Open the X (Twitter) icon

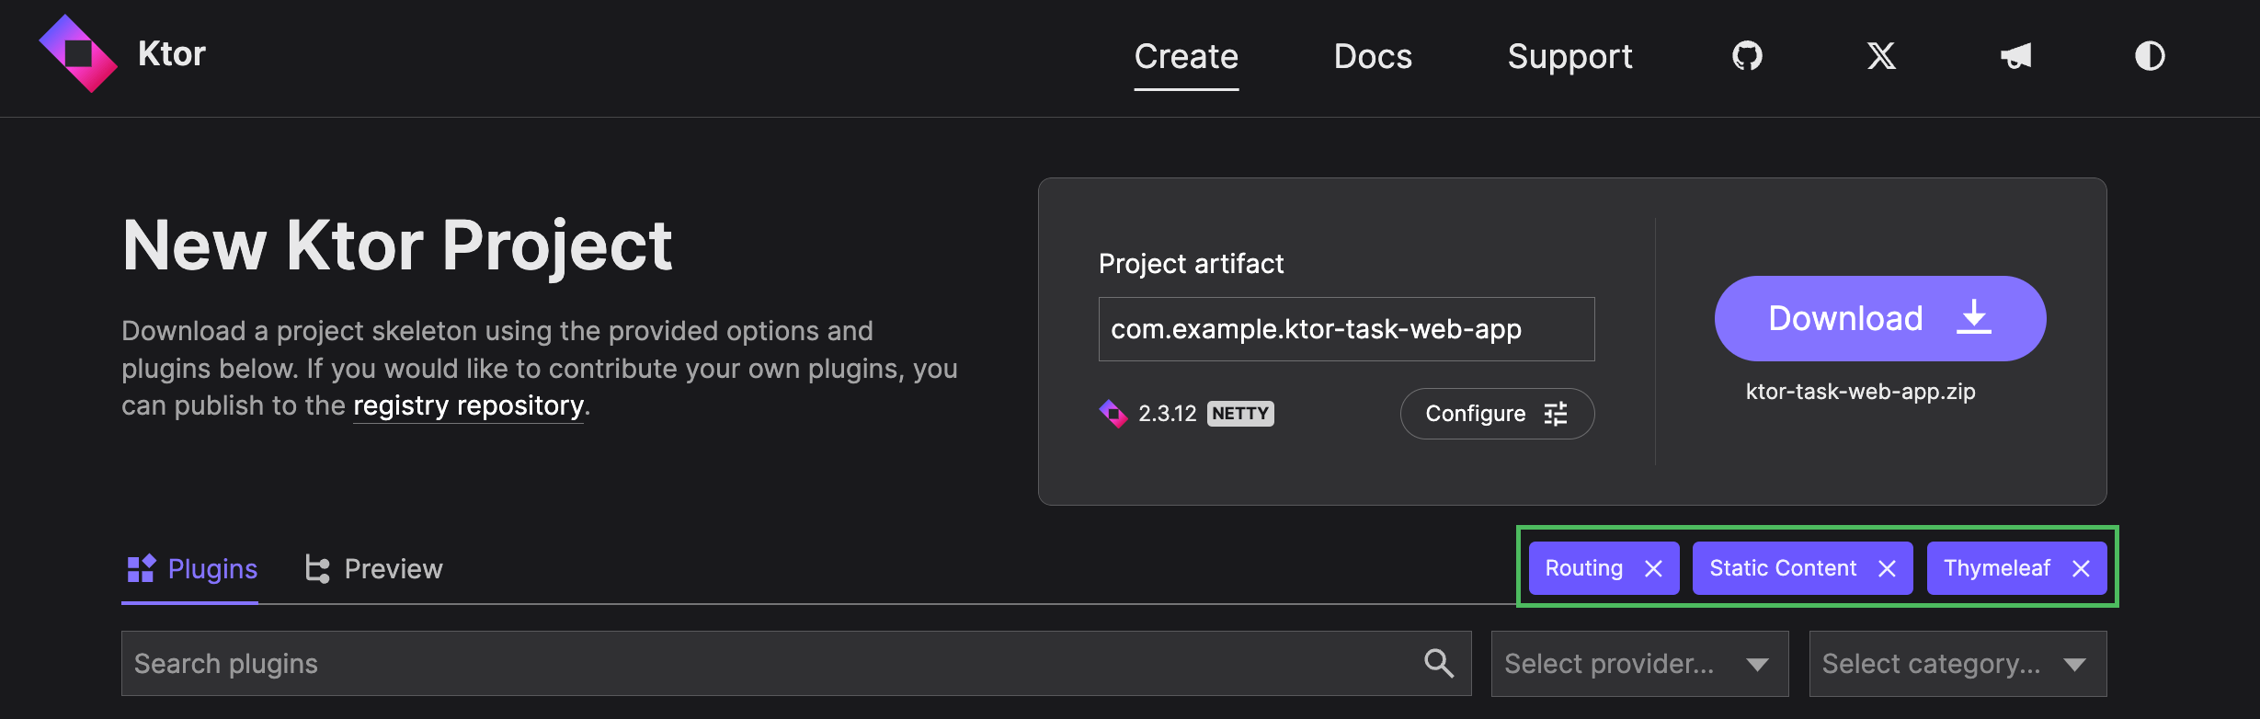1881,56
